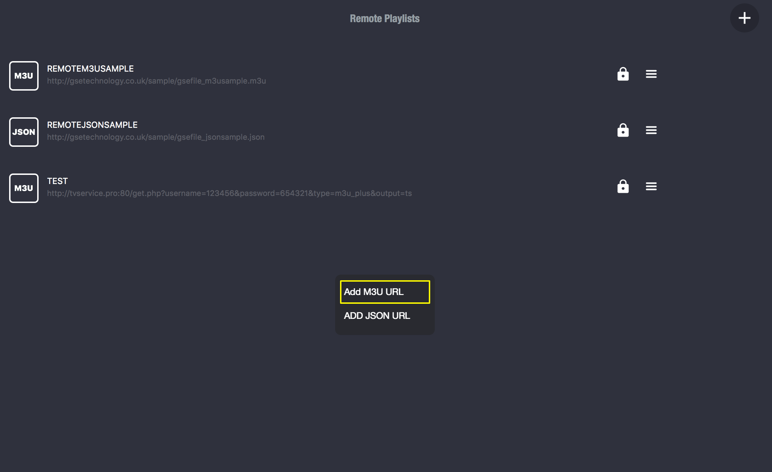
Task: Open hamburger menu for REMOTEM3USAMPLE
Action: point(651,74)
